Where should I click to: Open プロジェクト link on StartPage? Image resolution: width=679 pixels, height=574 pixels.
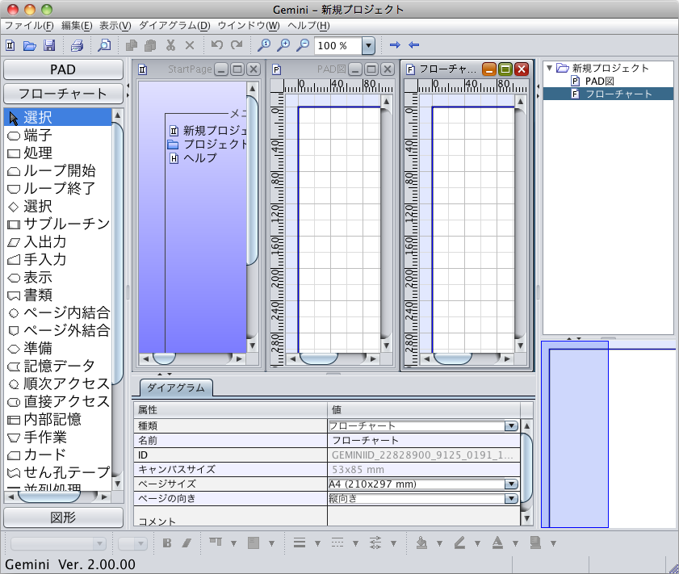point(207,145)
